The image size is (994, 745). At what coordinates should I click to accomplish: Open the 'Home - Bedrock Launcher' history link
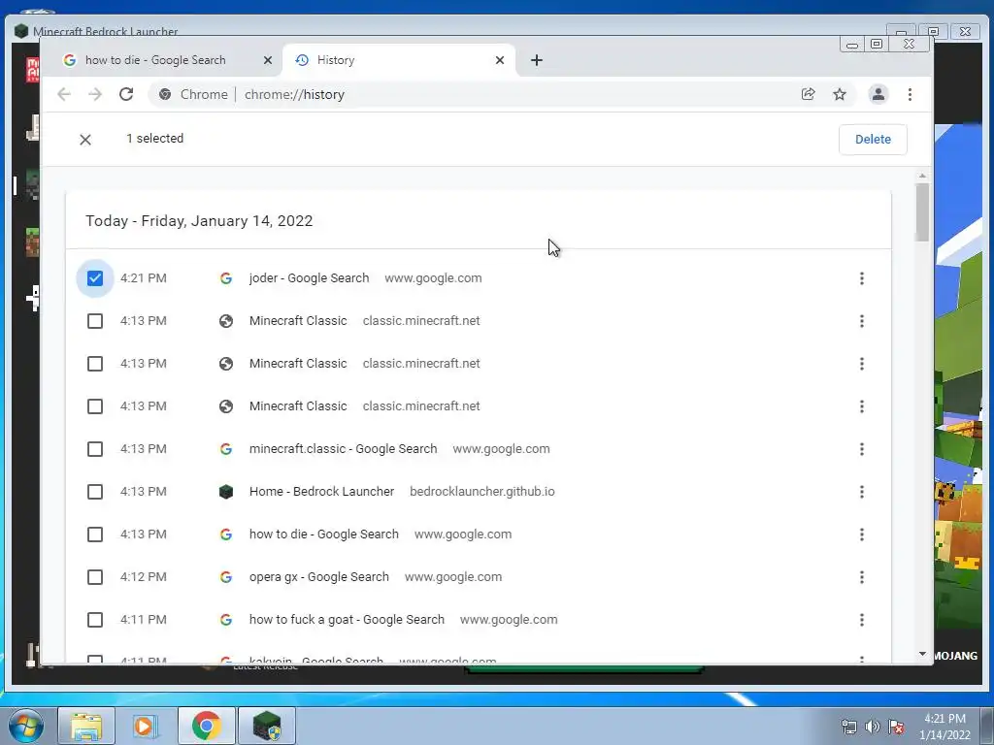[321, 492]
